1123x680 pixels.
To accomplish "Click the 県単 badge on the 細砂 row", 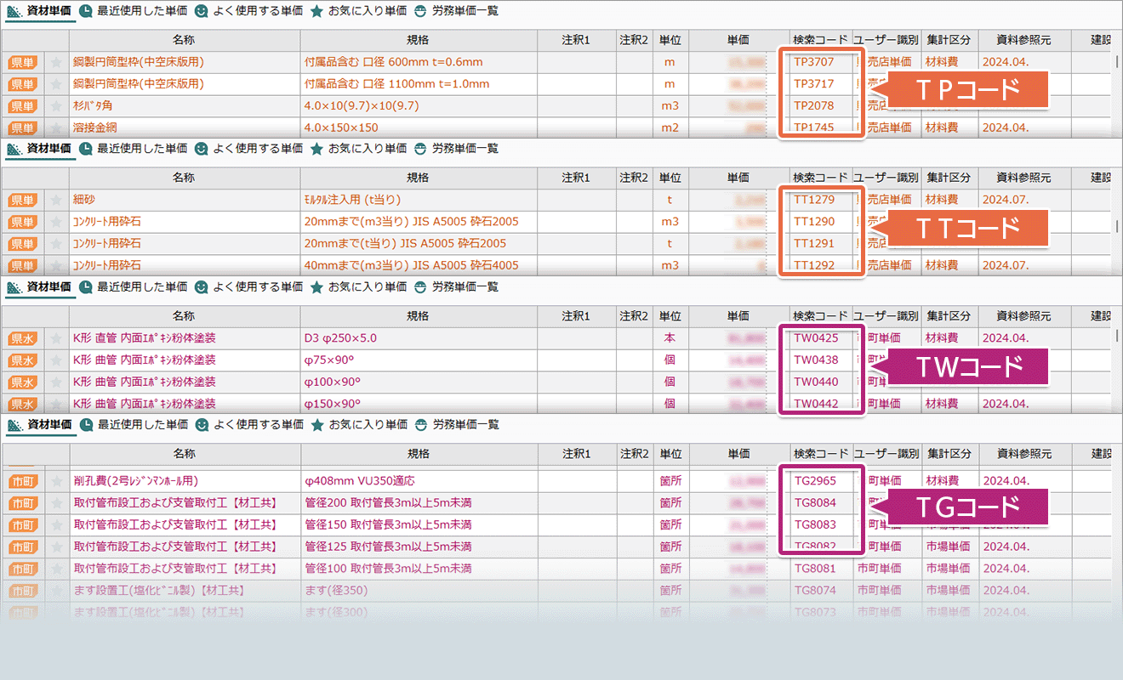I will [22, 200].
